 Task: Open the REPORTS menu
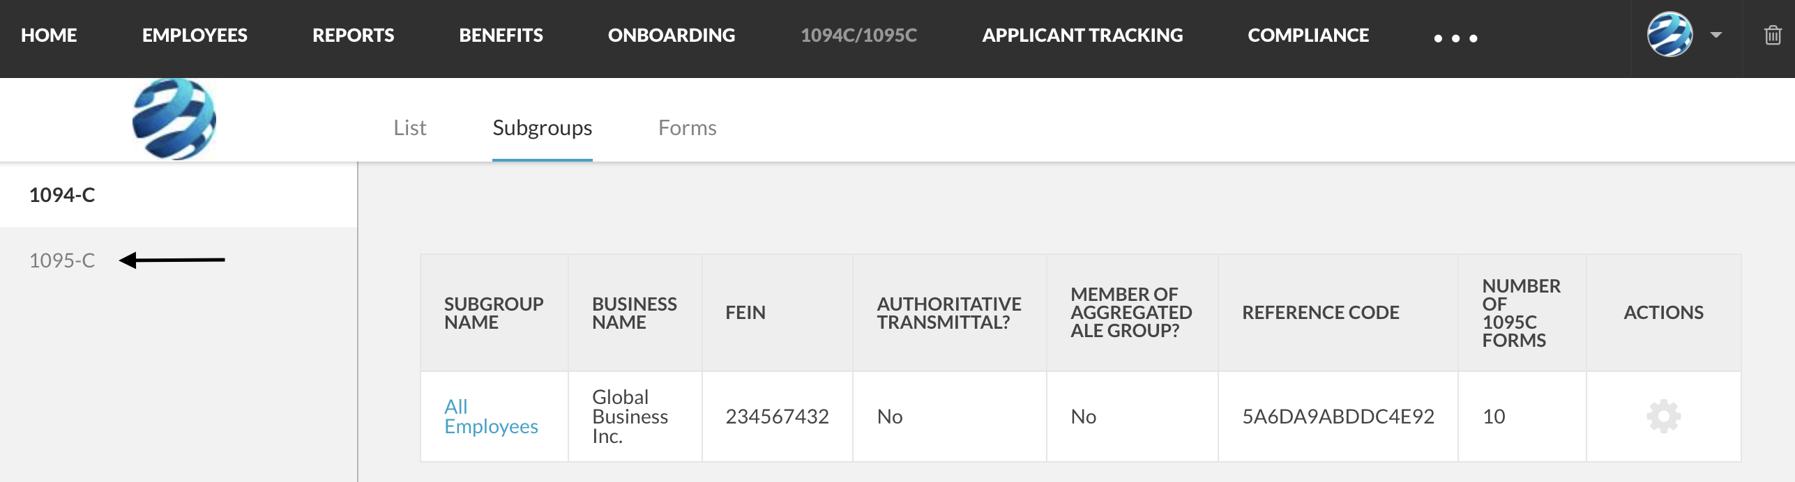pos(353,35)
